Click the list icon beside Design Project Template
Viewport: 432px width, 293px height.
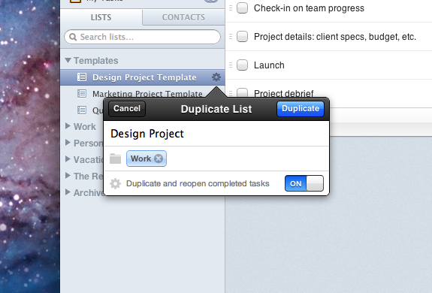pyautogui.click(x=82, y=77)
